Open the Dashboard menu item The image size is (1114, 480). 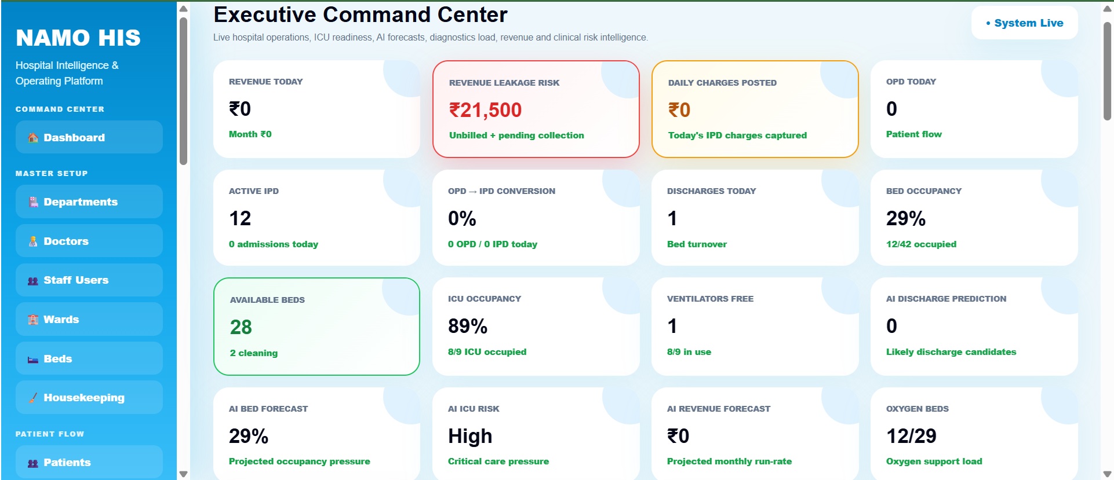(x=89, y=137)
